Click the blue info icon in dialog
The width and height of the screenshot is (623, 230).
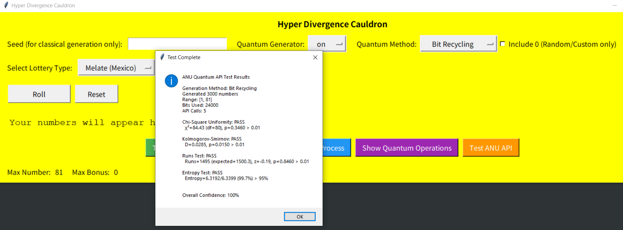[171, 81]
